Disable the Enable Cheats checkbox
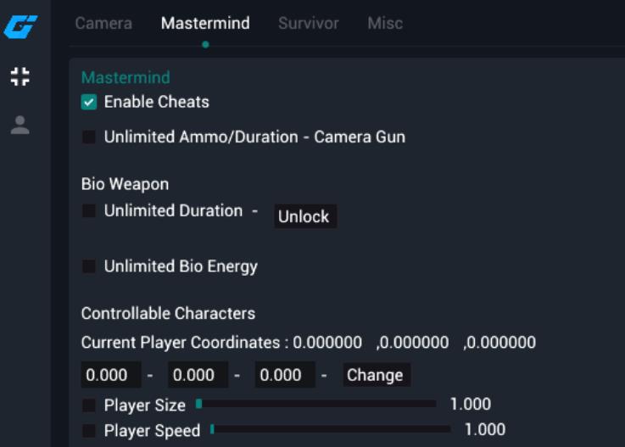Image resolution: width=625 pixels, height=447 pixels. click(x=89, y=103)
